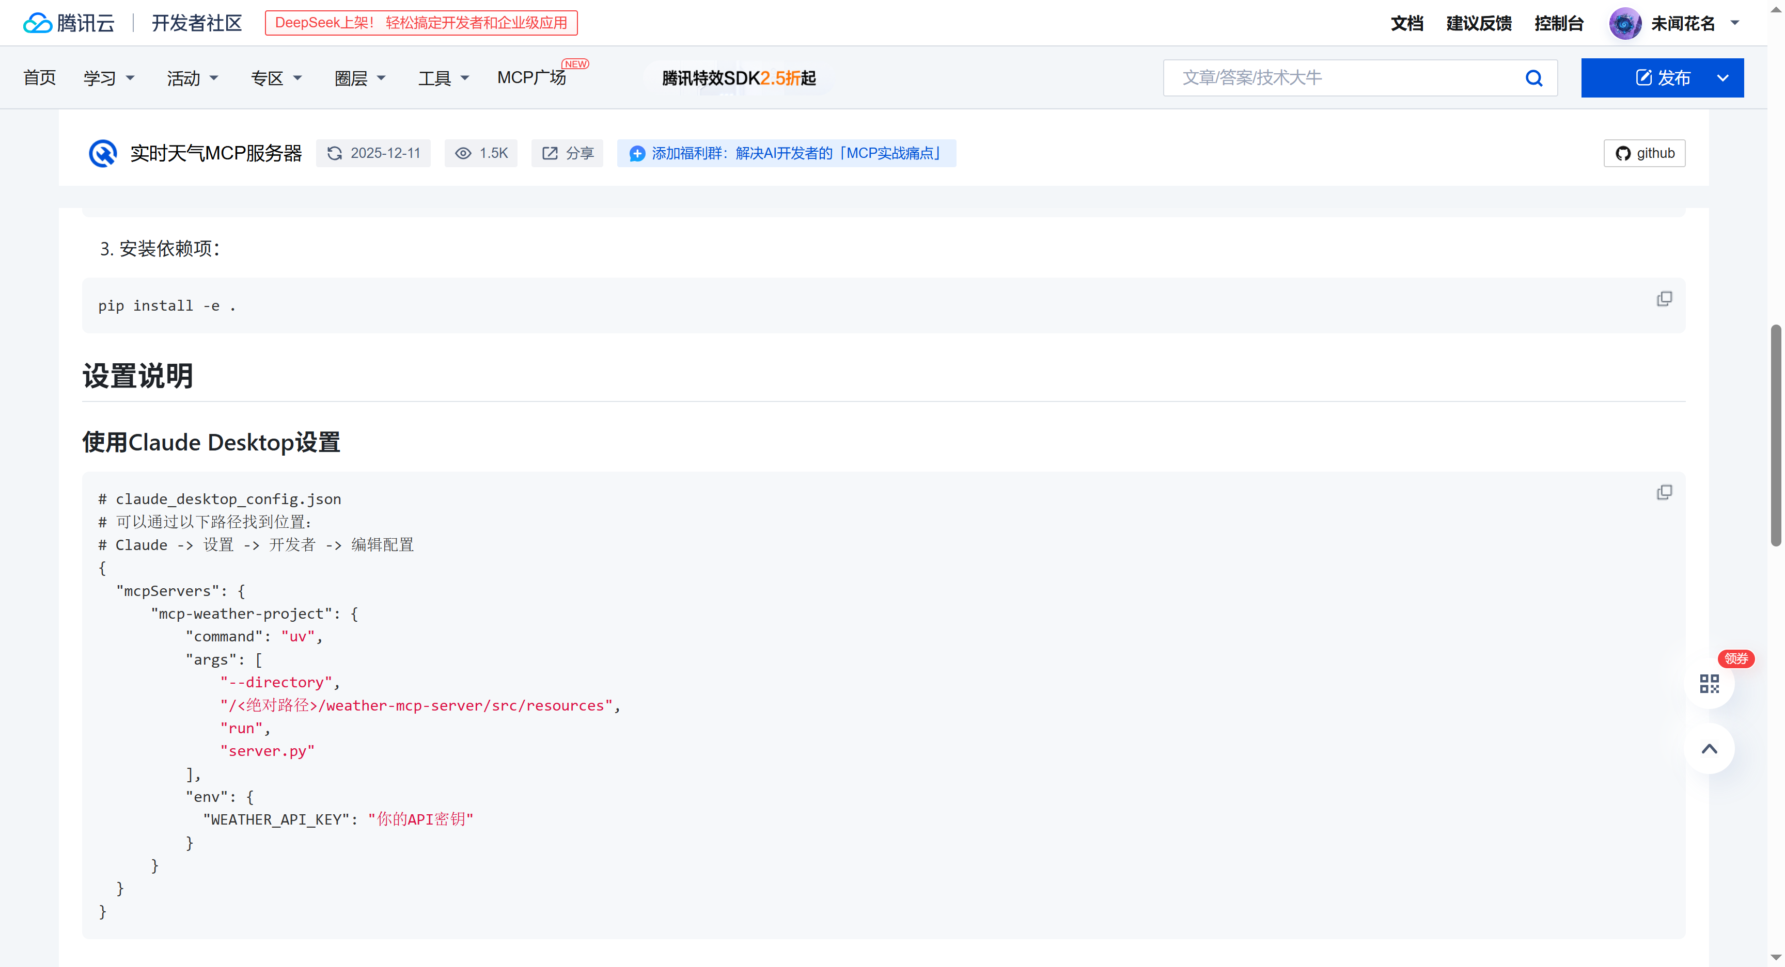Expand the user account dropdown arrow
The image size is (1785, 967).
[1735, 23]
